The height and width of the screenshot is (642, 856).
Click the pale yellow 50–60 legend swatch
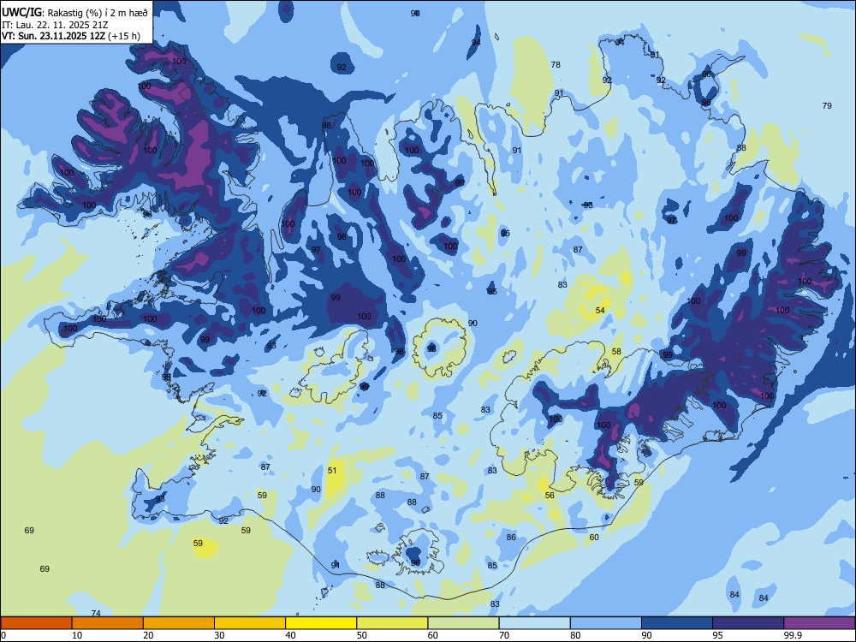coord(392,623)
